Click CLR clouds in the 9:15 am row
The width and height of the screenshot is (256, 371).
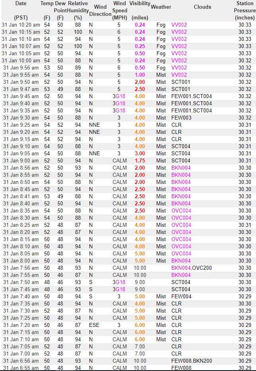[x=176, y=139]
